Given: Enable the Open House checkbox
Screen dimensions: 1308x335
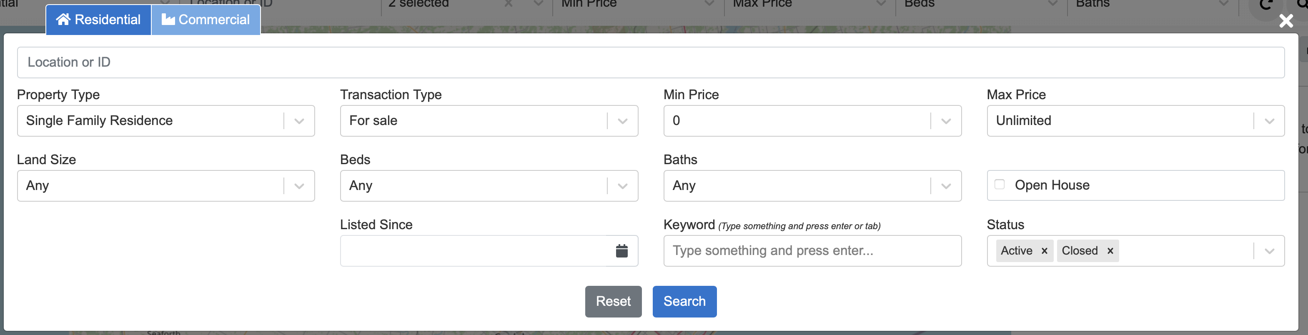Looking at the screenshot, I should pos(999,184).
